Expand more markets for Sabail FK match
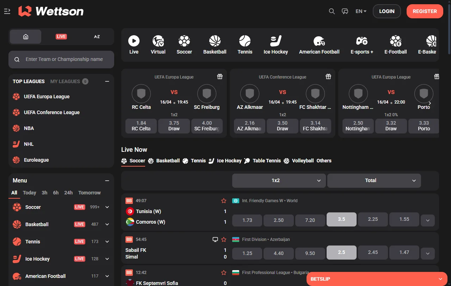The height and width of the screenshot is (286, 451). point(428,253)
